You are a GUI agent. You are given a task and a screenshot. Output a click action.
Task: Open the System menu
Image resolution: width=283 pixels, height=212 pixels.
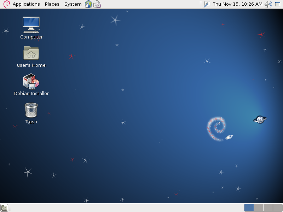click(73, 4)
